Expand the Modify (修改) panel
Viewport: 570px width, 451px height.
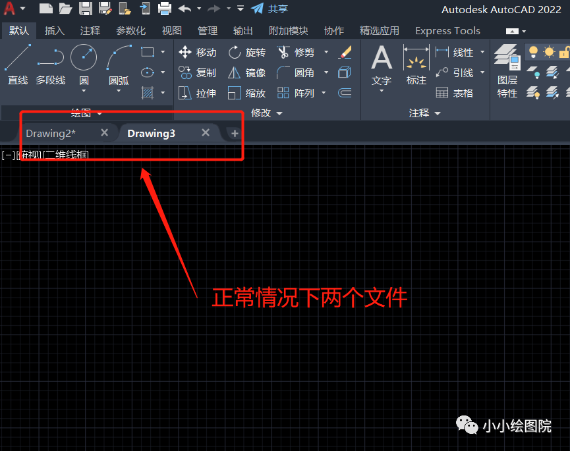pyautogui.click(x=266, y=113)
